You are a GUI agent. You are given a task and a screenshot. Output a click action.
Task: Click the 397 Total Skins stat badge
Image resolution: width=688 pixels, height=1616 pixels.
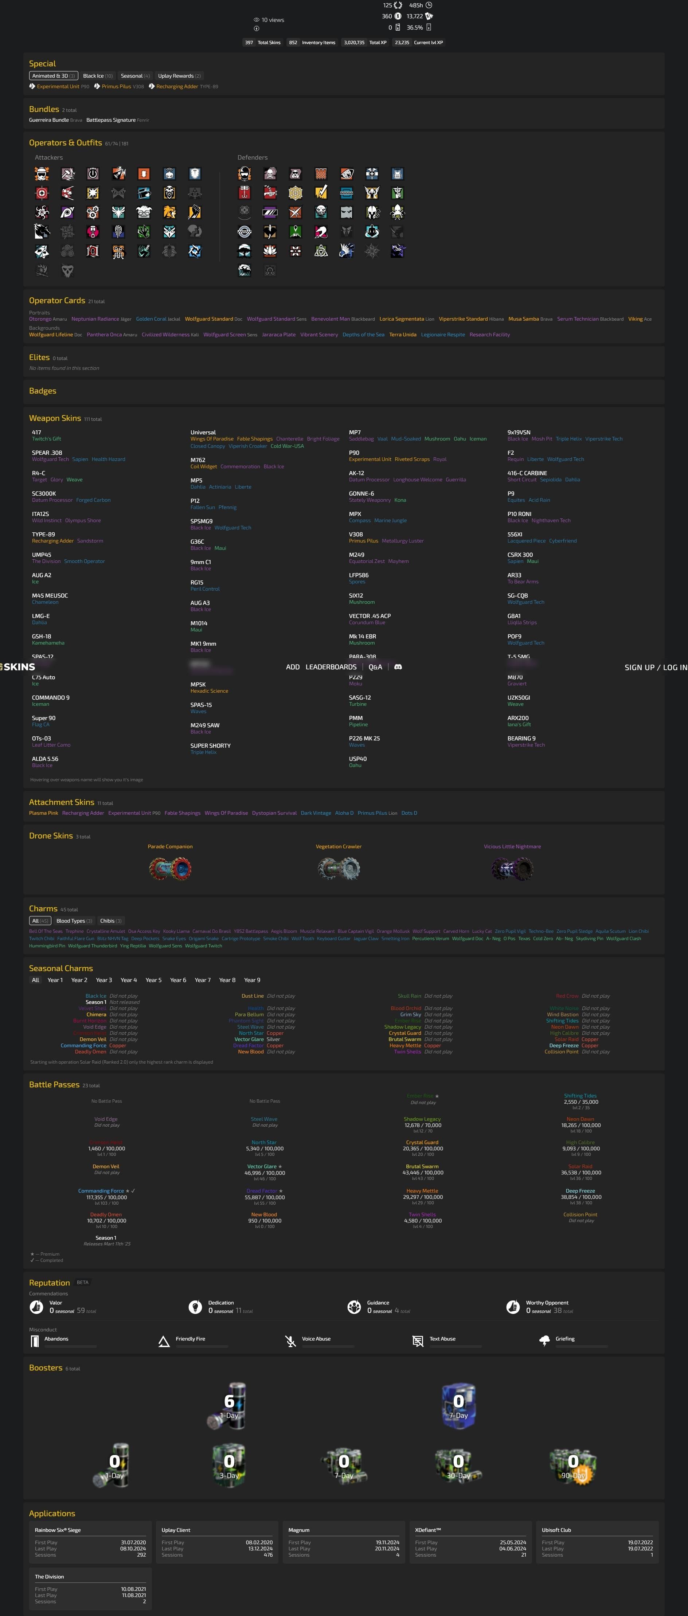pyautogui.click(x=262, y=43)
